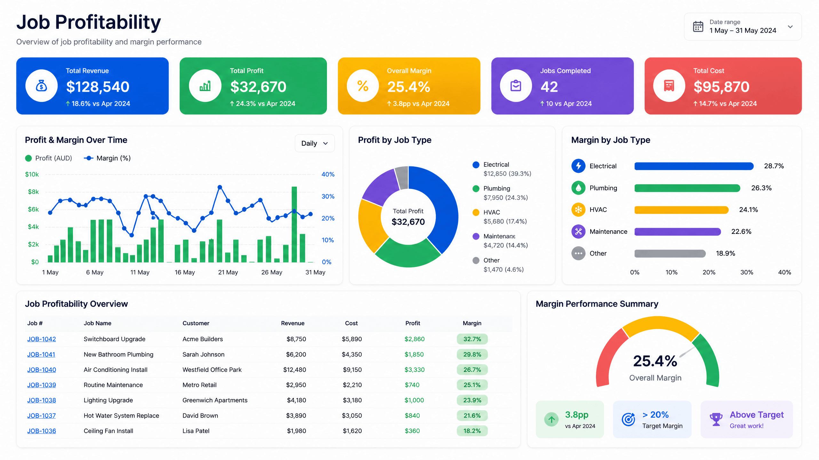Screen dimensions: 819x460
Task: Click the Maintenance tools icon
Action: (x=578, y=231)
